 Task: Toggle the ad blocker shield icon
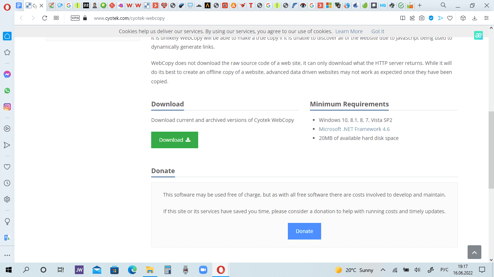pos(431,18)
